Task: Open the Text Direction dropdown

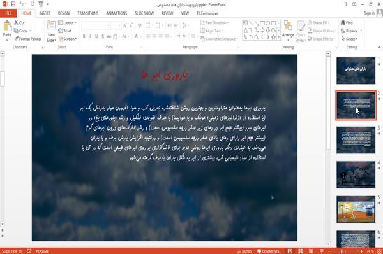Action: point(214,23)
